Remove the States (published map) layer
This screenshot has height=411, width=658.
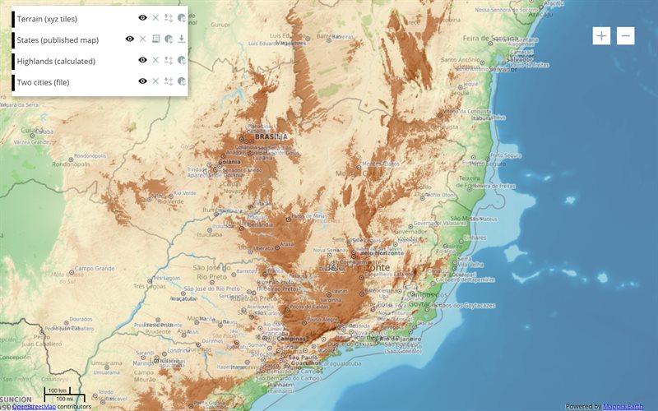(x=142, y=39)
